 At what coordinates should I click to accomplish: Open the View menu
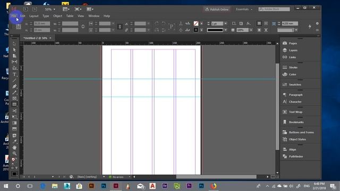coord(81,16)
